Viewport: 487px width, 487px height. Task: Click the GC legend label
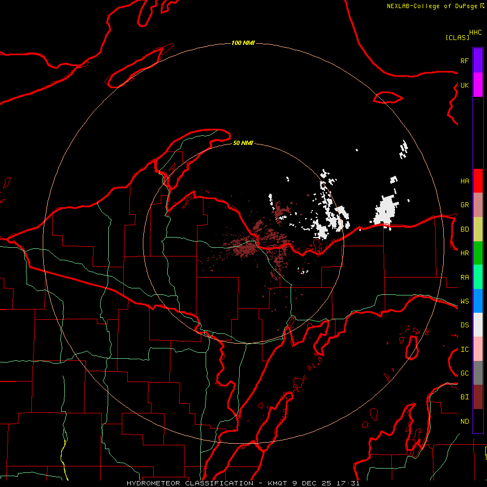pyautogui.click(x=464, y=373)
